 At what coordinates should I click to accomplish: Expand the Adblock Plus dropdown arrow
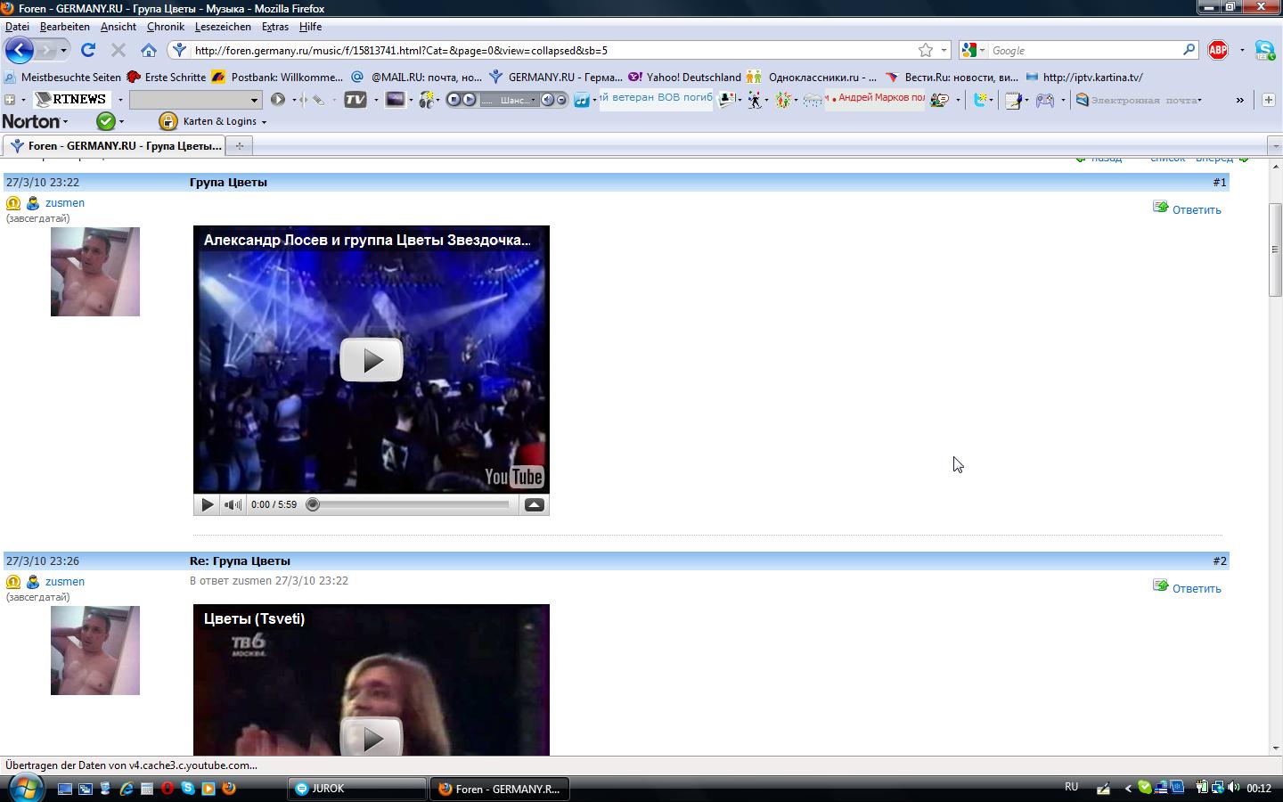[x=1242, y=50]
